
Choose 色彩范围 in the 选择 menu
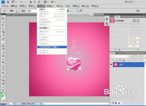click(x=52, y=28)
